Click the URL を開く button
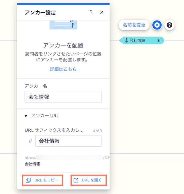The width and height of the screenshot is (184, 194). point(89,180)
